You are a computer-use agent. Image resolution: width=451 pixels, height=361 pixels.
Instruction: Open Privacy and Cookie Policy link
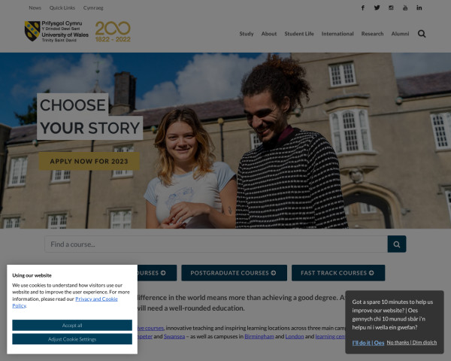pyautogui.click(x=65, y=302)
